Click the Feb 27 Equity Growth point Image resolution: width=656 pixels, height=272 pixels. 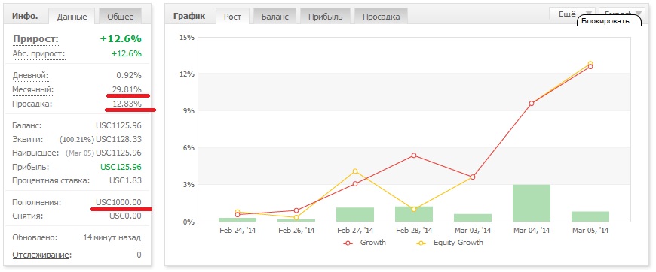click(x=355, y=171)
